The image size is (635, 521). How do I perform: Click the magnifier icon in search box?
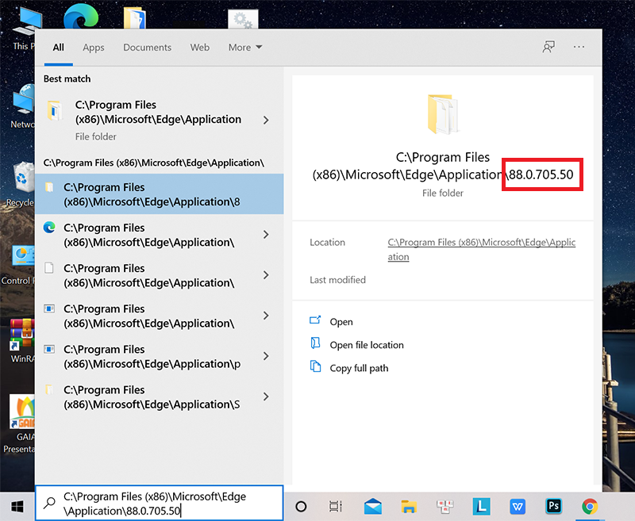49,503
